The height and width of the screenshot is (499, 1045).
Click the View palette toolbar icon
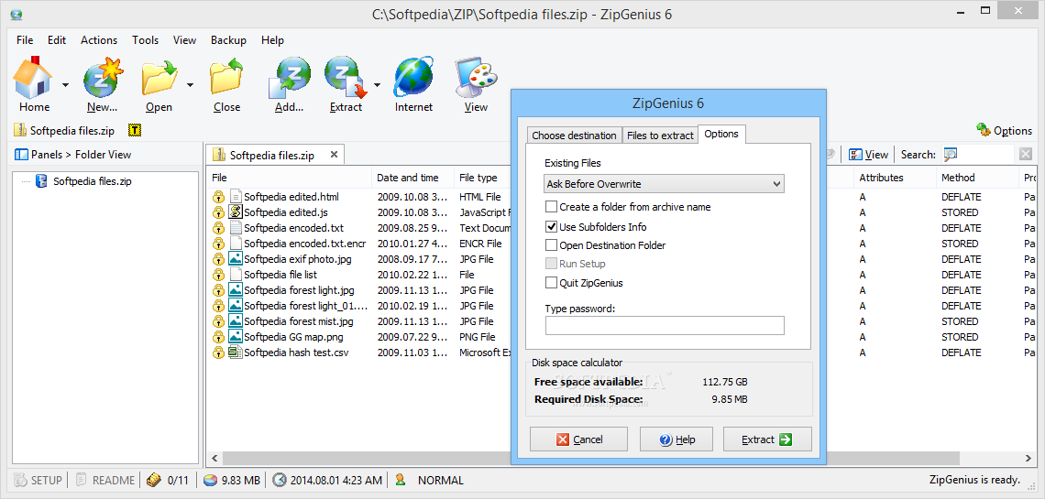(x=476, y=78)
